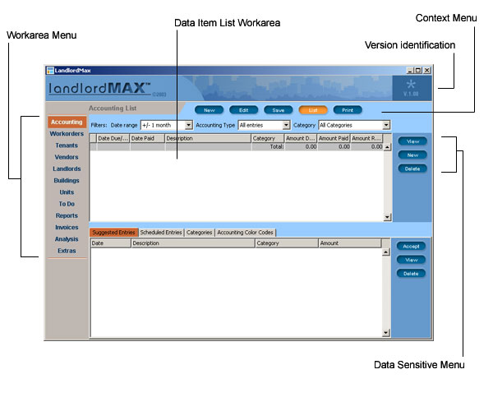Viewport: 493px width, 411px height.
Task: Switch to the Categories tab
Action: tap(200, 233)
